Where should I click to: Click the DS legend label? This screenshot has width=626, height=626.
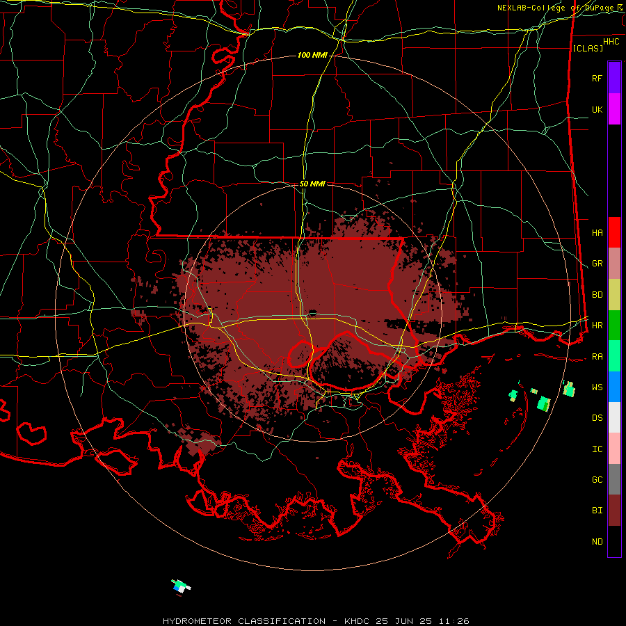coord(597,418)
